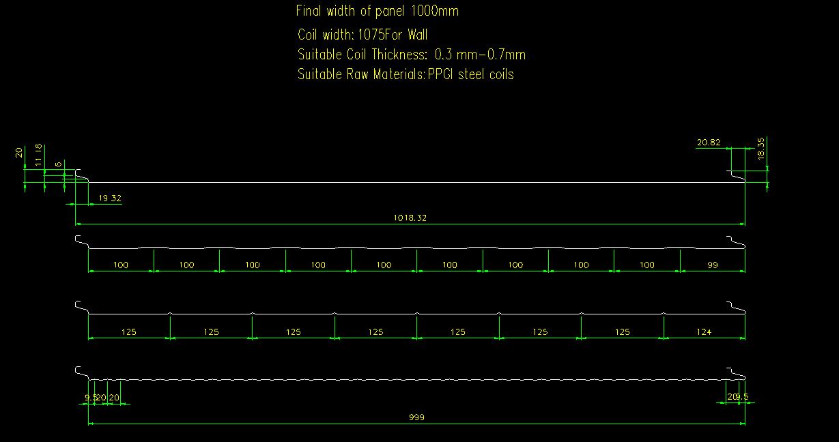Click the 'Coil width: 1075For Wall' note
839x442 pixels.
click(x=362, y=35)
